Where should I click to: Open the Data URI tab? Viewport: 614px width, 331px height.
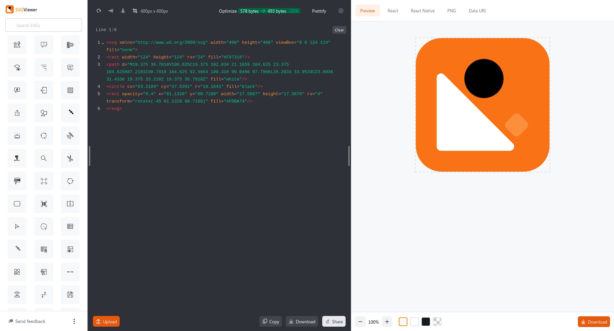point(477,10)
